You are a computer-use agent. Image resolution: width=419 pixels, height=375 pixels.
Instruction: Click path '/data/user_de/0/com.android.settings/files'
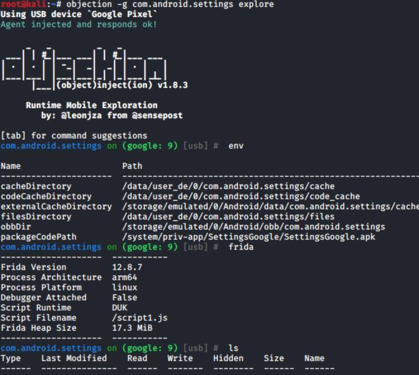pos(228,217)
